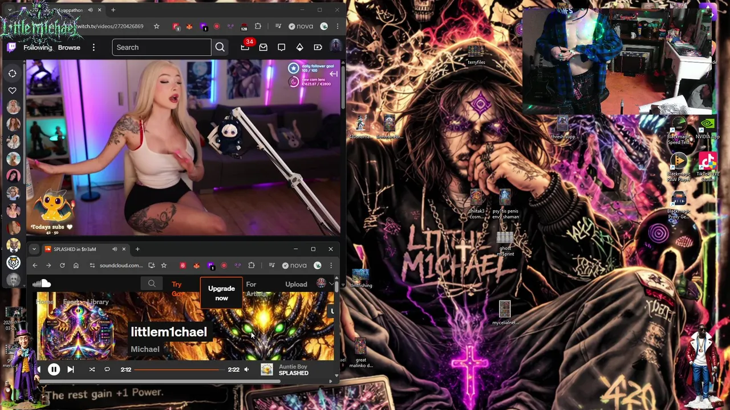Screen dimensions: 730x410
Task: Skip to the next SoundCloud track
Action: click(71, 370)
